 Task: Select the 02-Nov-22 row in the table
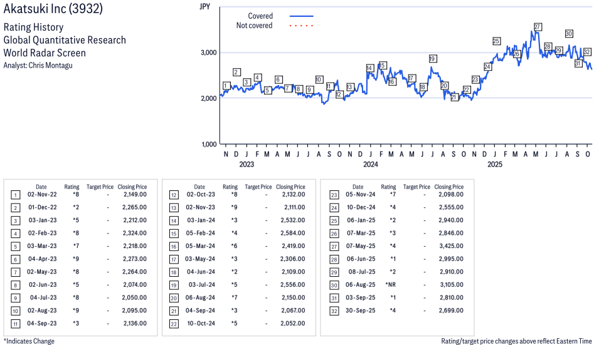(82, 195)
